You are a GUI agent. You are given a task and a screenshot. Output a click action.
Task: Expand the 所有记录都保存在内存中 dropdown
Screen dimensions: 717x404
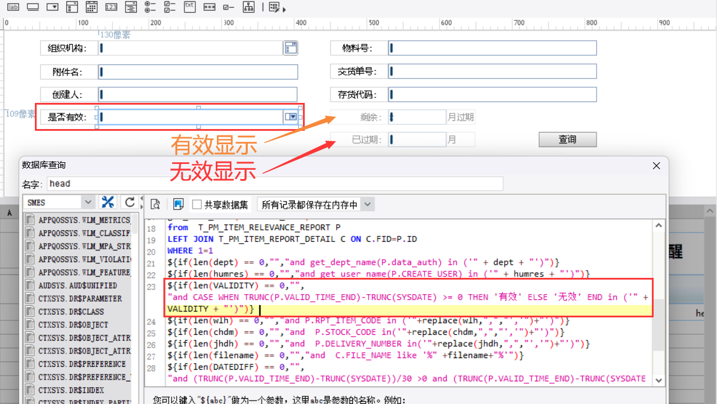368,204
